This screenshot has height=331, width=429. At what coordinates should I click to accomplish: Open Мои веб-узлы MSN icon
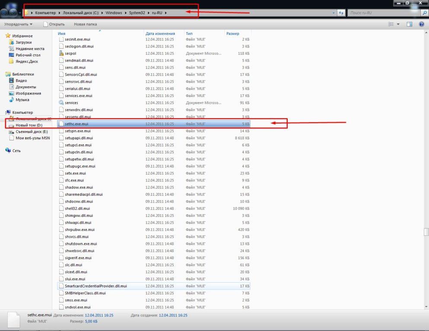11,138
